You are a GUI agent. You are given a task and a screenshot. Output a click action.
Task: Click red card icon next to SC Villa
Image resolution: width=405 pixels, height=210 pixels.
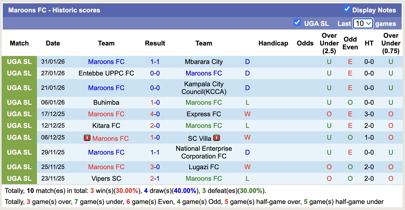pyautogui.click(x=217, y=138)
